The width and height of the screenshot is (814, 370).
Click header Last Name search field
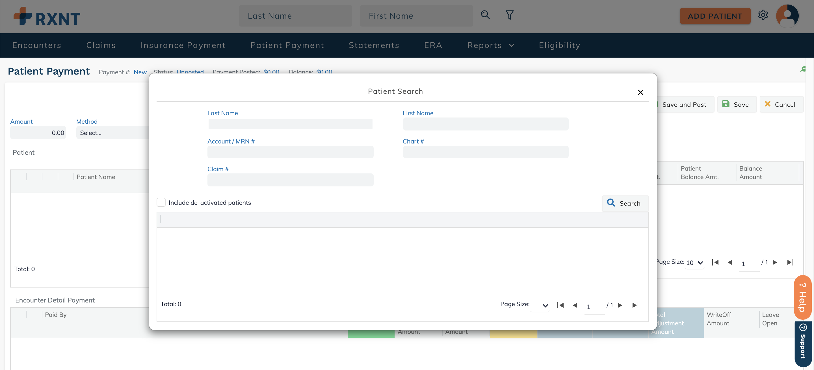point(295,16)
